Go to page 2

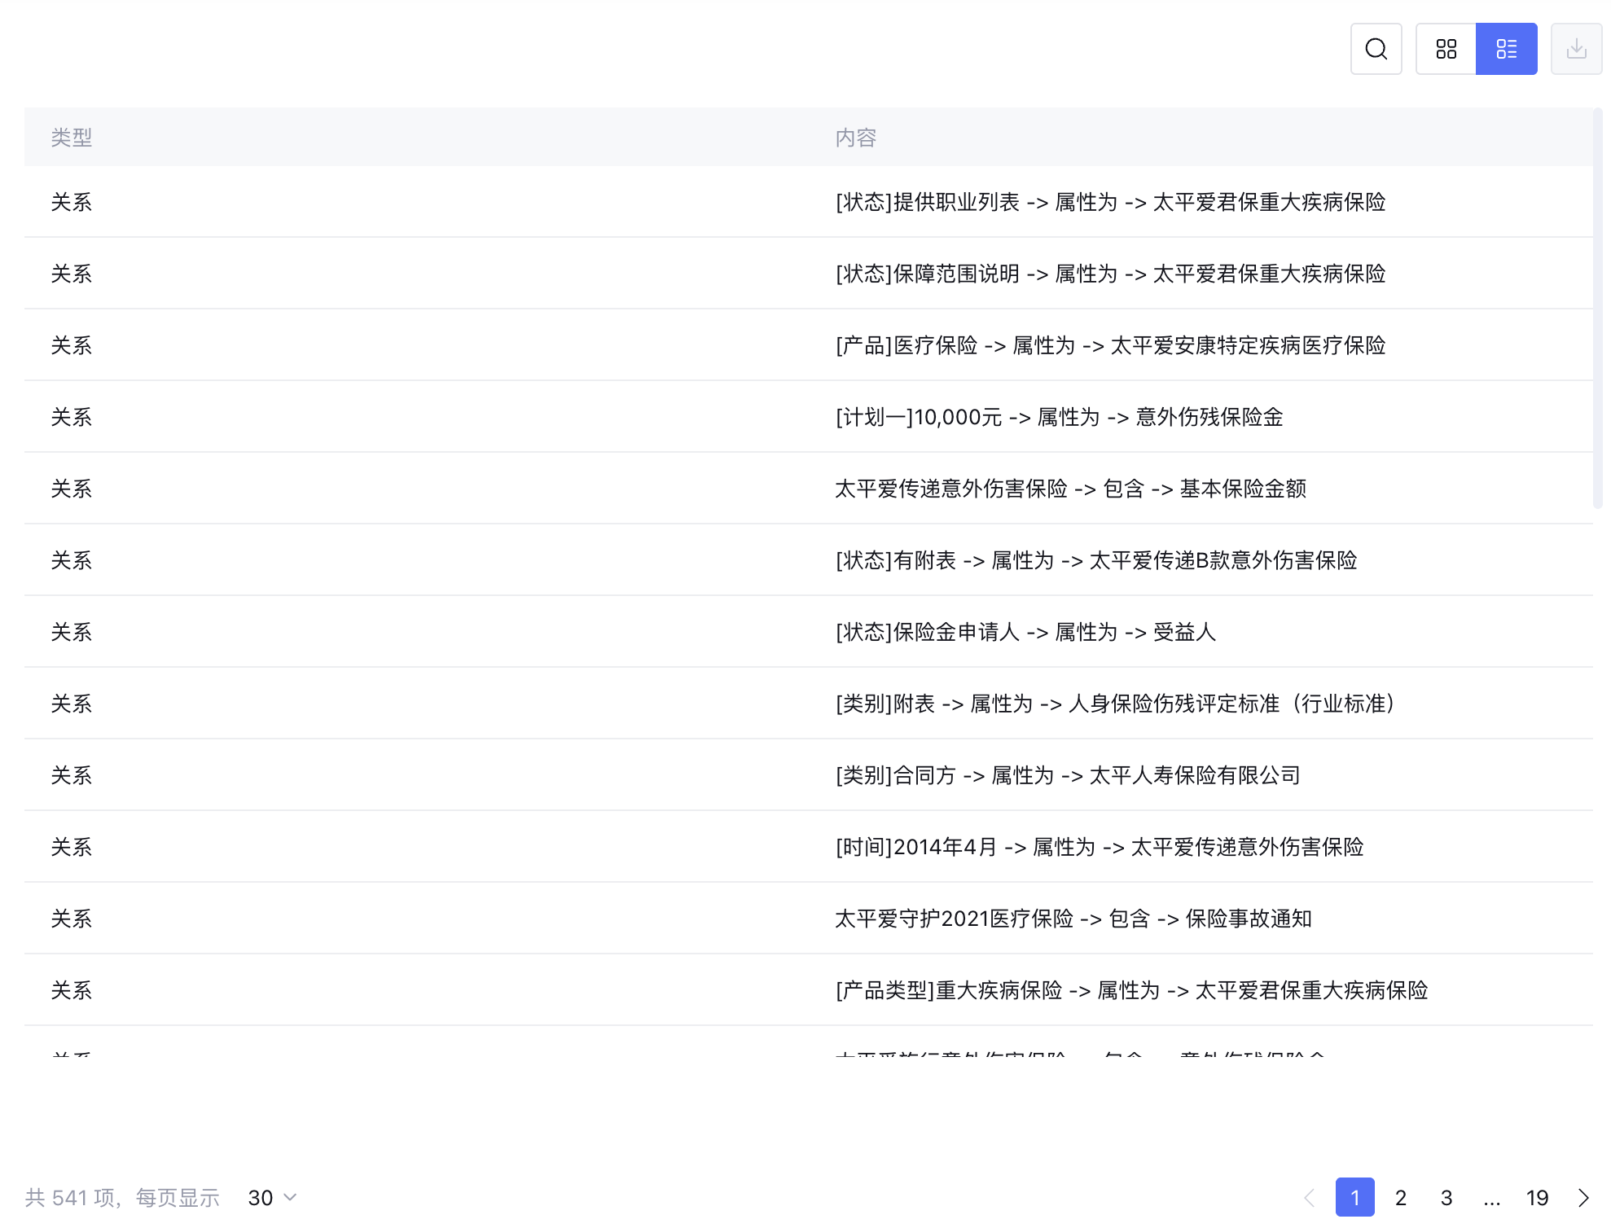(1401, 1197)
